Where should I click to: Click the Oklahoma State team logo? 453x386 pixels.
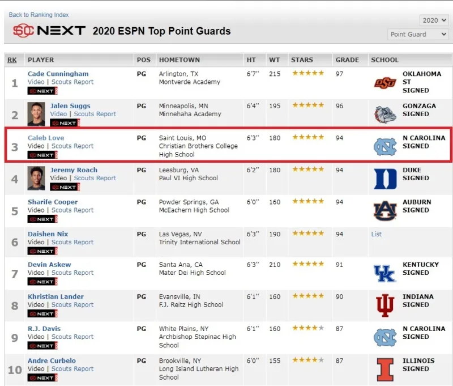(385, 83)
